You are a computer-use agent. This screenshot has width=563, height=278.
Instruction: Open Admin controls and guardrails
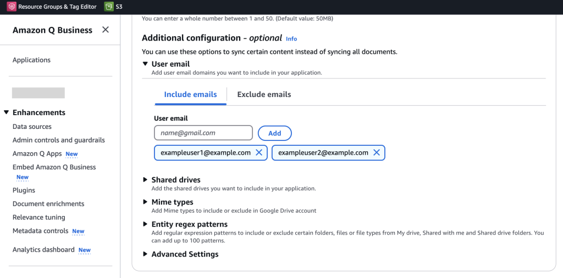58,140
